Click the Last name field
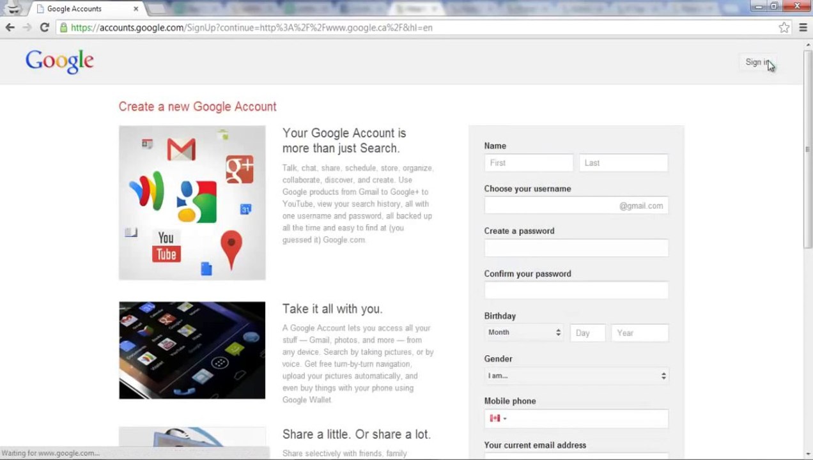 (623, 163)
